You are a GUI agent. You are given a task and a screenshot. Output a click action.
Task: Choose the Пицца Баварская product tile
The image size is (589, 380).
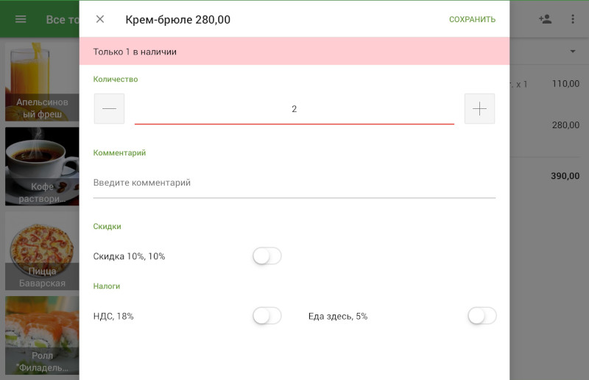point(42,250)
